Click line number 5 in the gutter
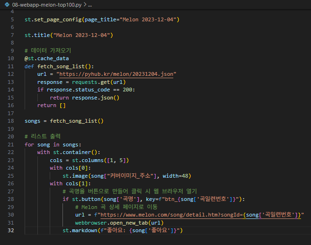 click(12, 19)
